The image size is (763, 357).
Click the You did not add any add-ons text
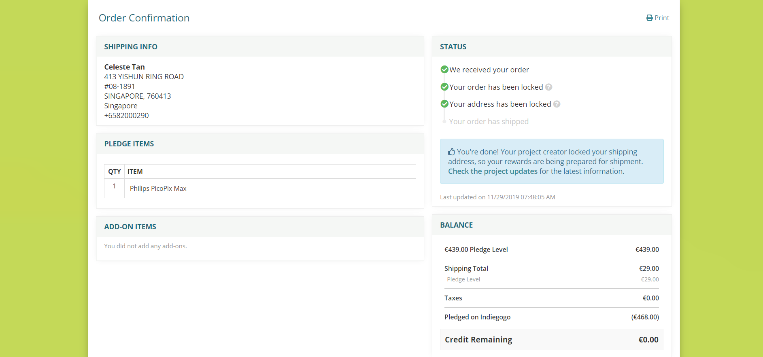coord(145,246)
